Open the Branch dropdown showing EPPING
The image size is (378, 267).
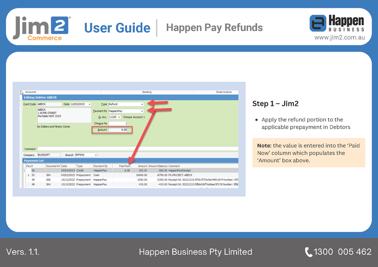(x=96, y=155)
